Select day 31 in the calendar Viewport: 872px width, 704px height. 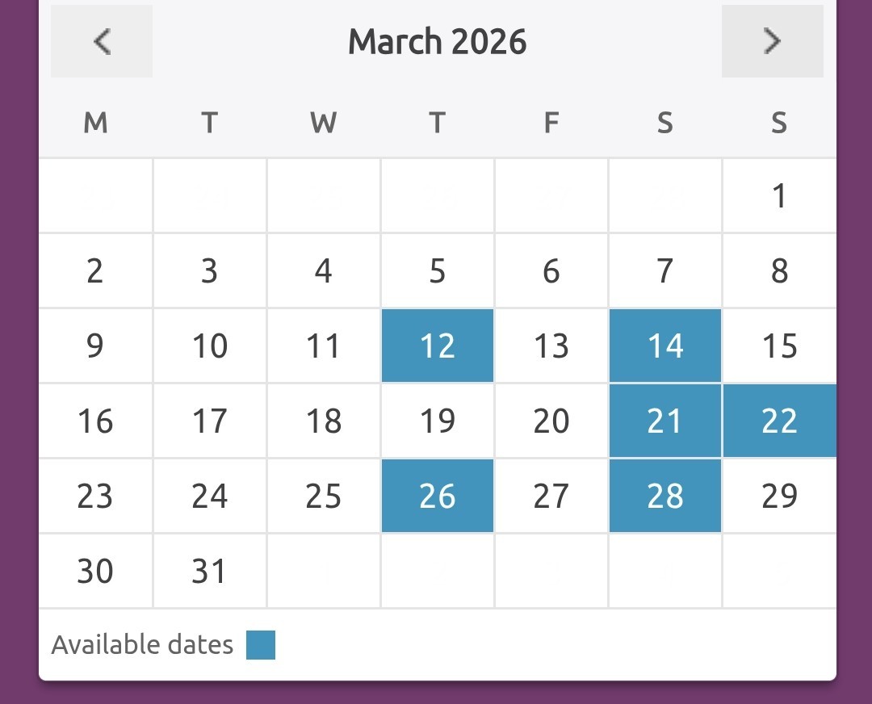click(x=209, y=571)
